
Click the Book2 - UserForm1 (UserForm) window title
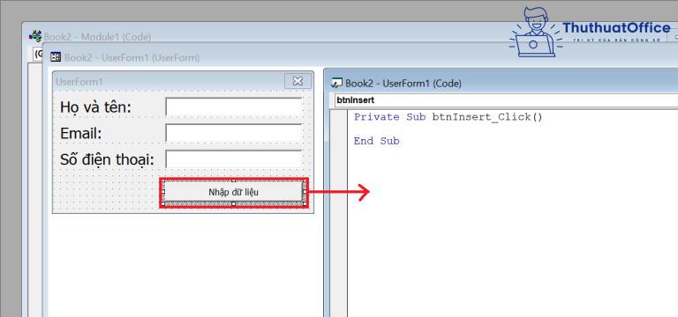click(132, 57)
